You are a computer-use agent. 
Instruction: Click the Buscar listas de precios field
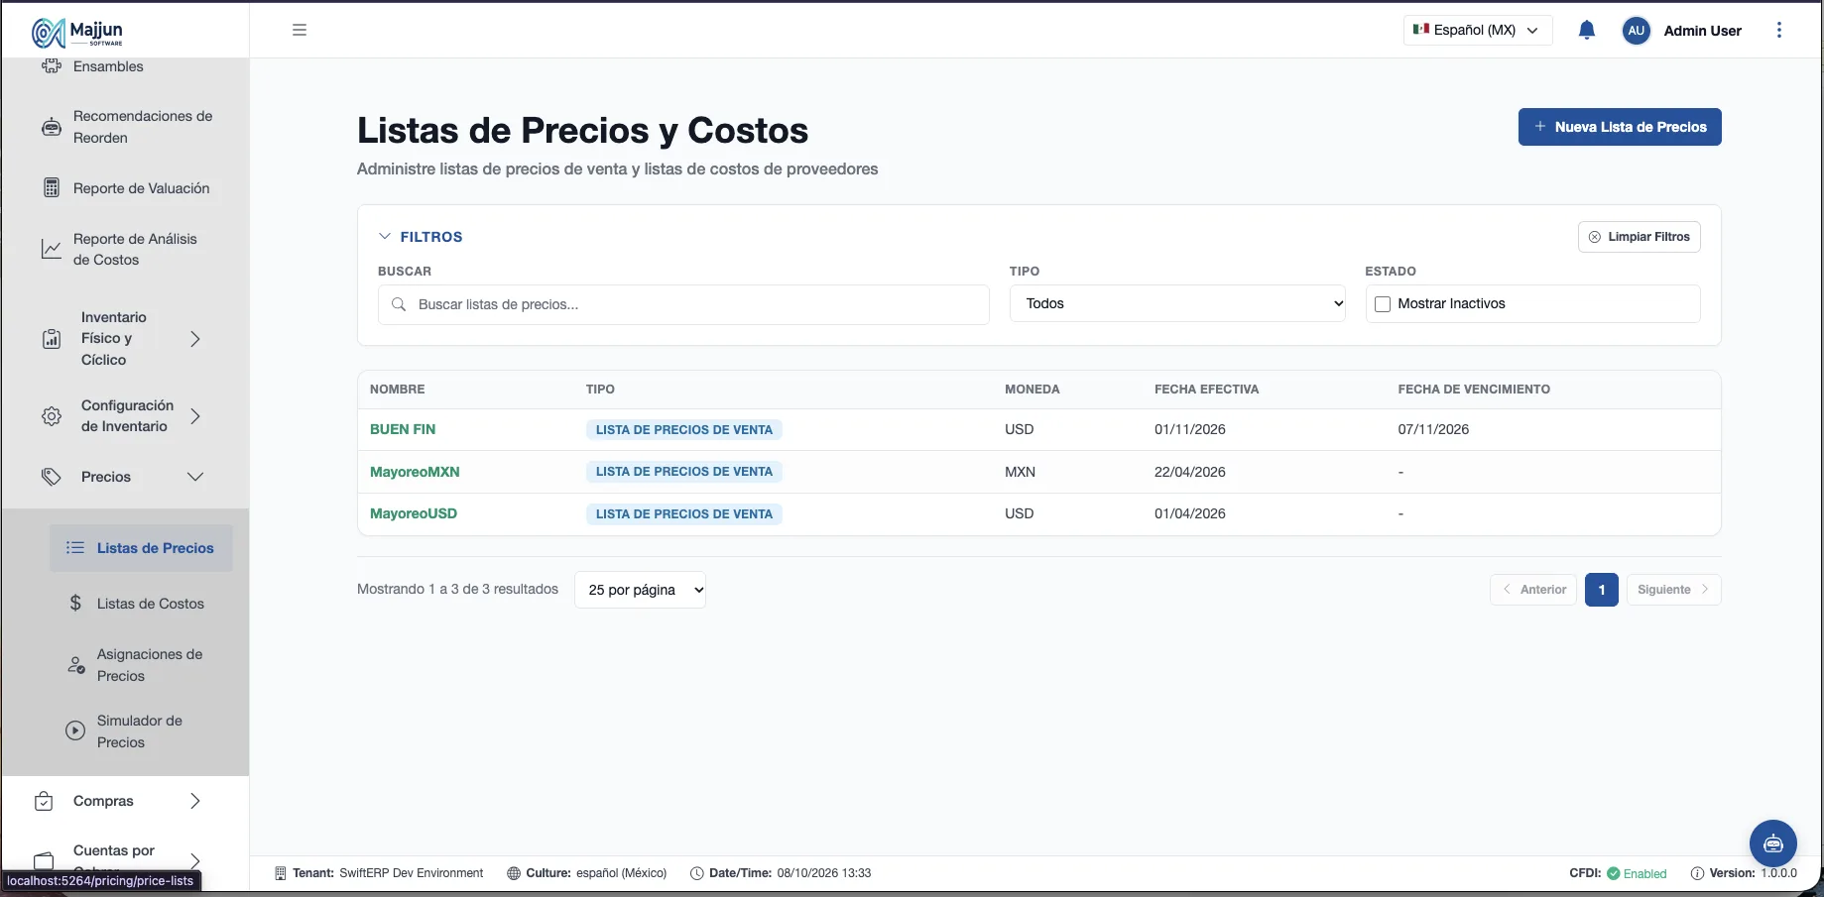pos(683,304)
